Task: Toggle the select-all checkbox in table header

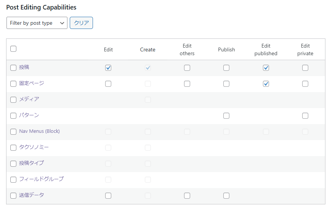Action: tap(13, 49)
